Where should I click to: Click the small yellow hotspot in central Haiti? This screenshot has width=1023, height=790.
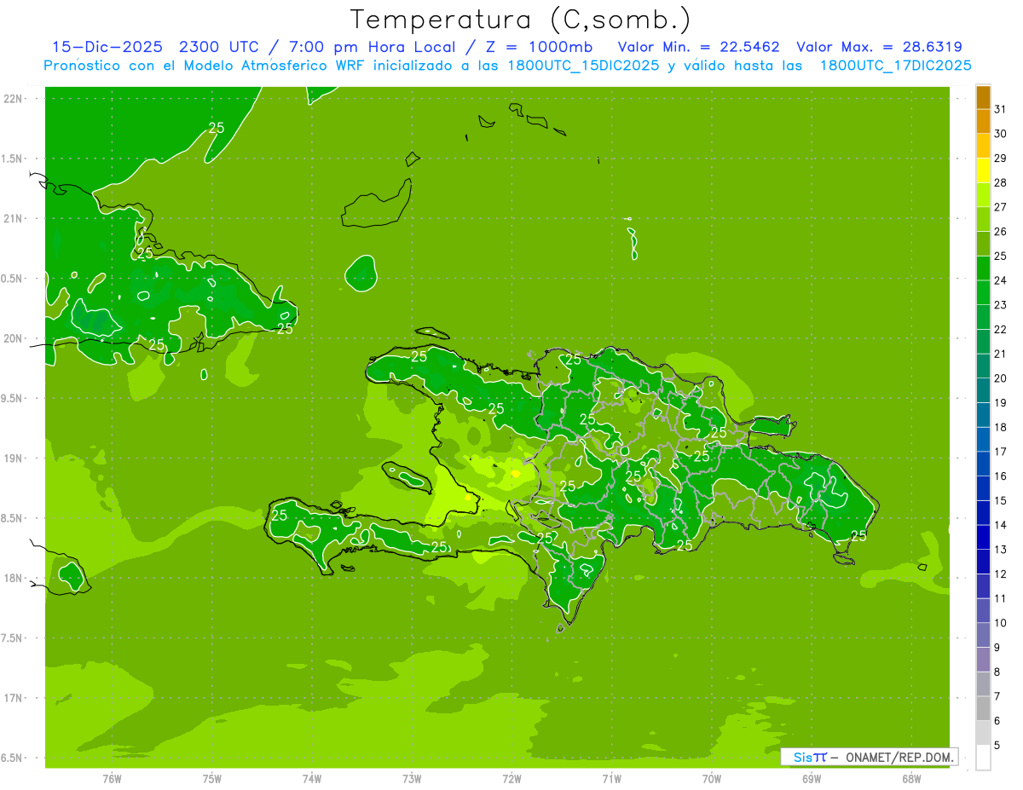pos(515,473)
